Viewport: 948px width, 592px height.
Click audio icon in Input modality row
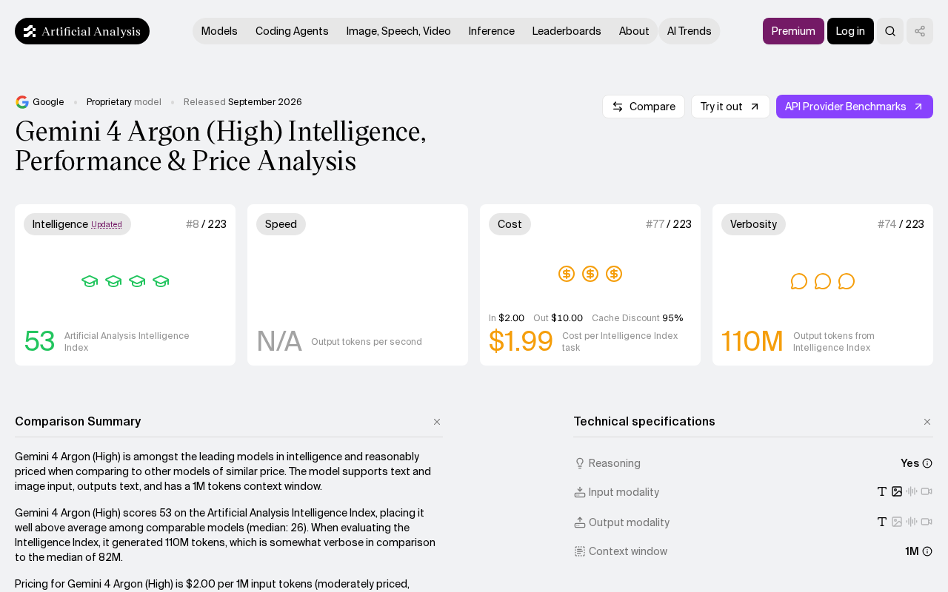(x=912, y=491)
